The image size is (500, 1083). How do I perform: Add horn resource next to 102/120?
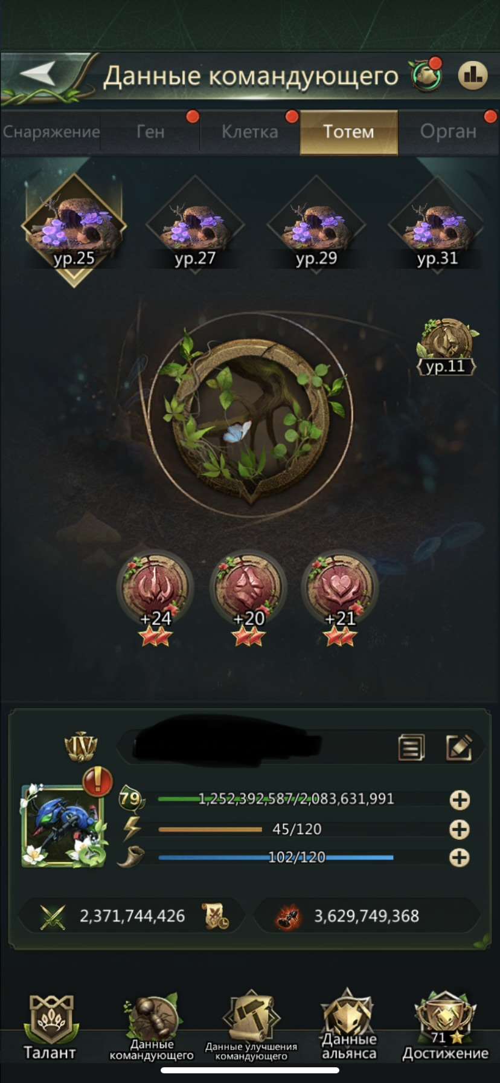tap(460, 858)
